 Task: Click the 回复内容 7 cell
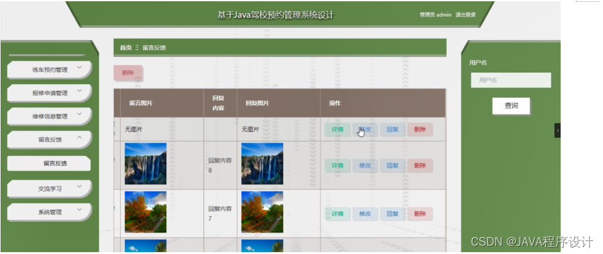tap(220, 214)
